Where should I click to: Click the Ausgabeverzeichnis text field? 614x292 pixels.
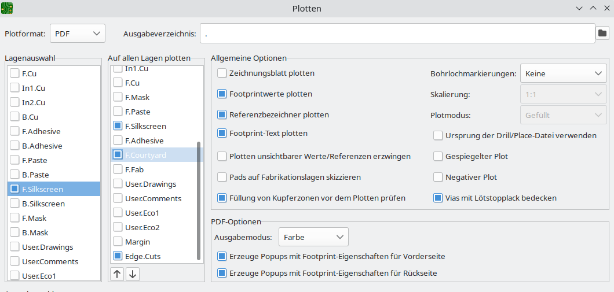397,34
